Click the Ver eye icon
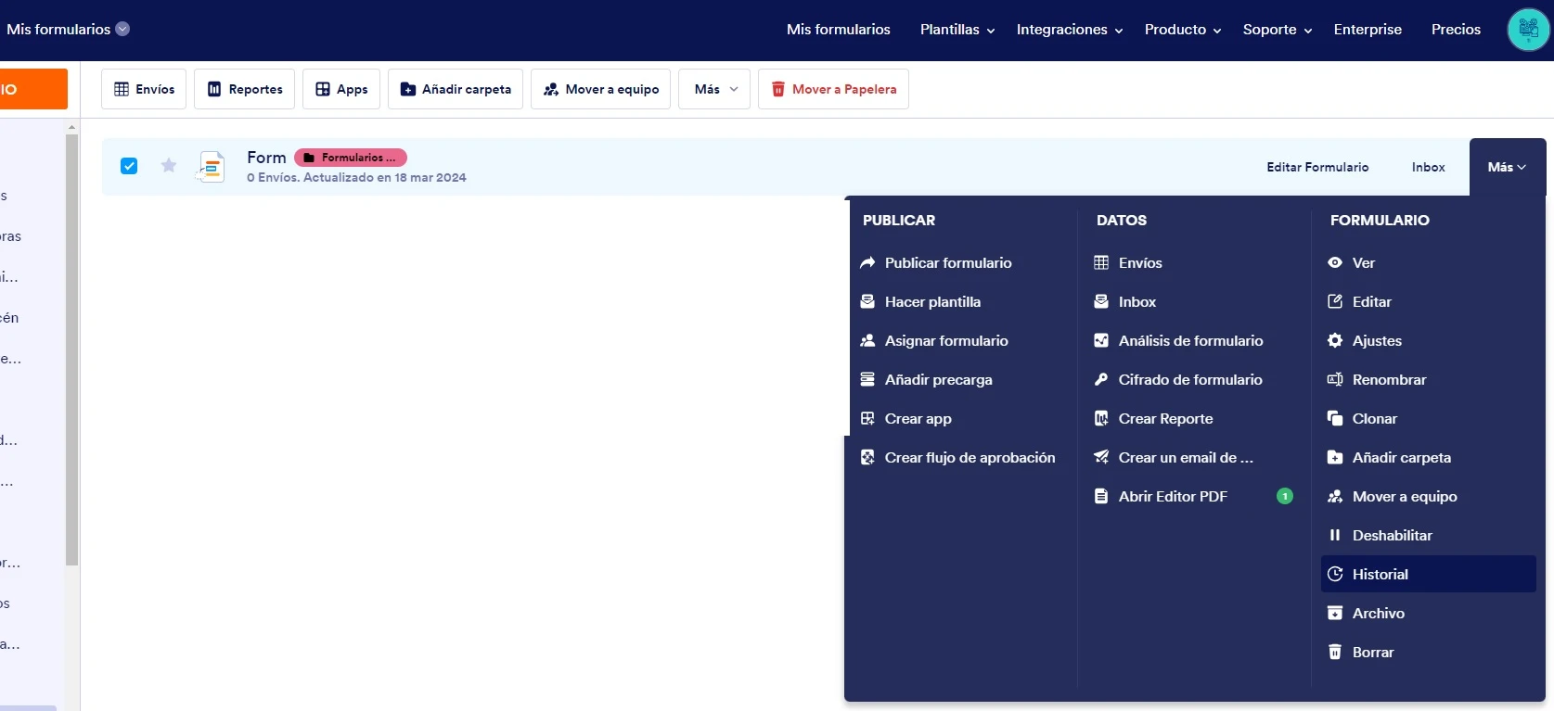 [x=1335, y=262]
